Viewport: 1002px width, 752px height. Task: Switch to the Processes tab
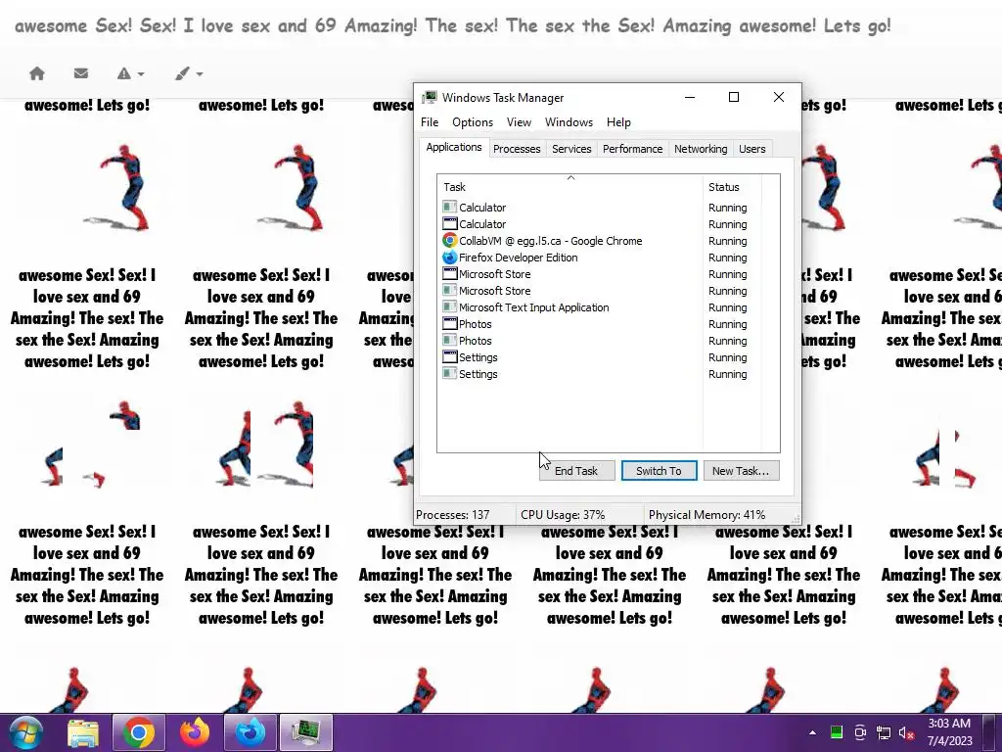click(517, 149)
